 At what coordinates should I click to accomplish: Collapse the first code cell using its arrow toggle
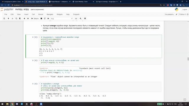point(39,37)
